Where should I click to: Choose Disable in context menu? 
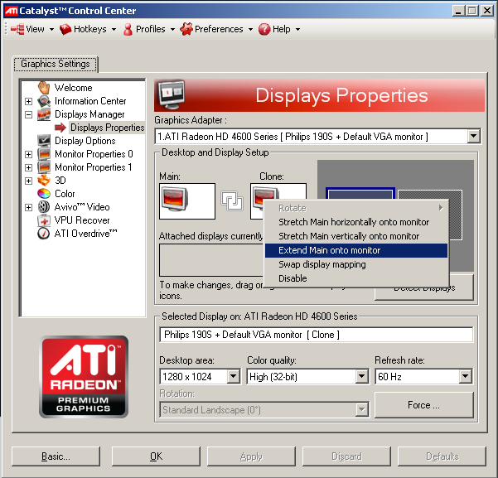[x=356, y=278]
